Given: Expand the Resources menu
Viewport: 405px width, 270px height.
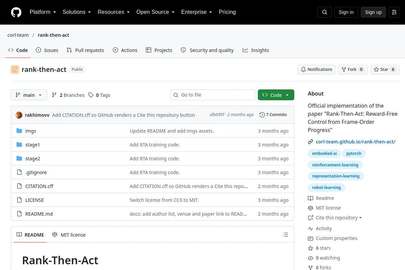Looking at the screenshot, I should click(x=114, y=12).
